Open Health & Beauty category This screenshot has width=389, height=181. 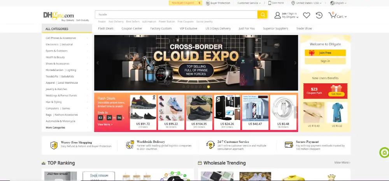(x=55, y=57)
